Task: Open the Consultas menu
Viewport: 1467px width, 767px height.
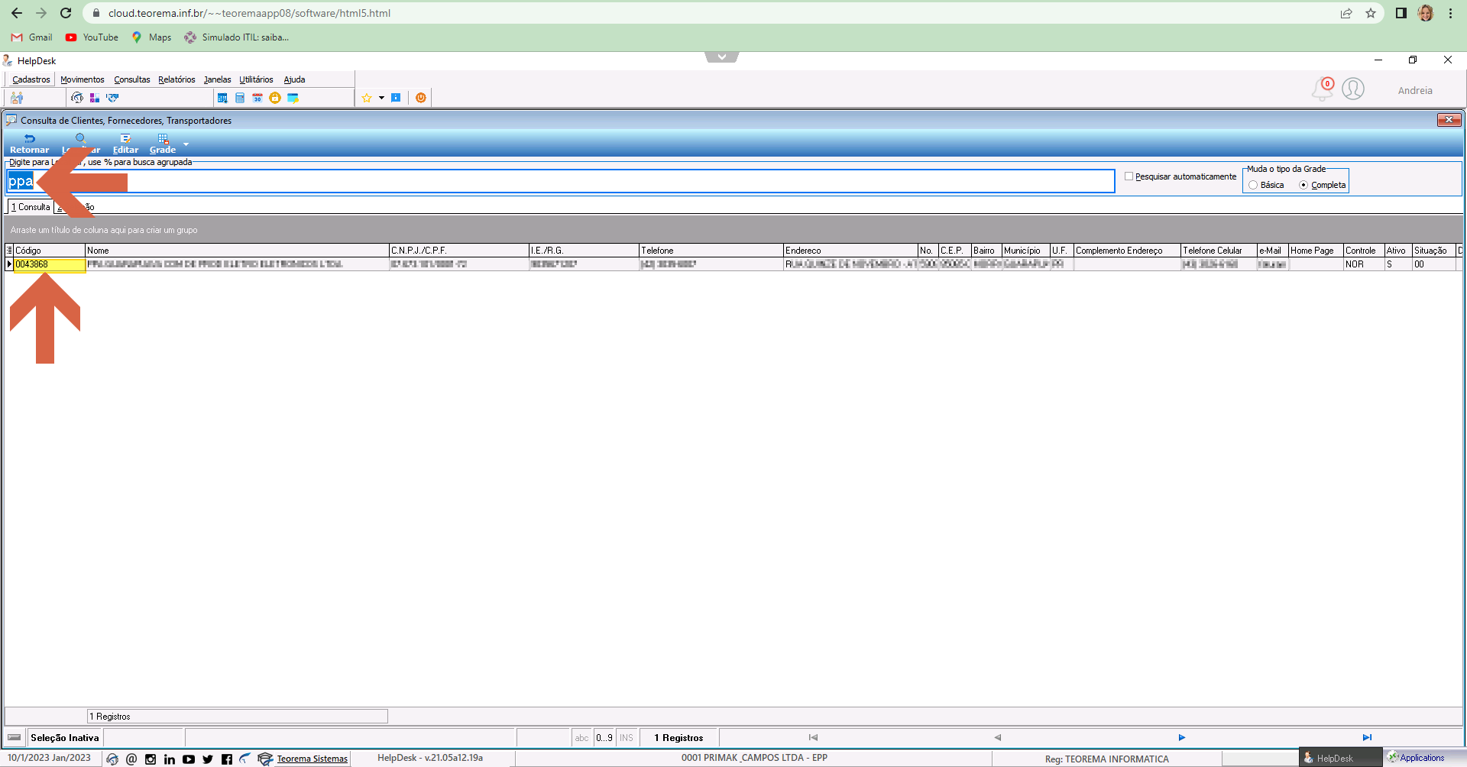Action: (x=132, y=79)
